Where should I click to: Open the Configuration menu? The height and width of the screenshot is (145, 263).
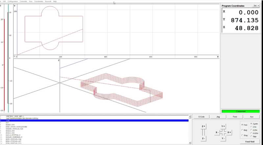click(12, 1)
